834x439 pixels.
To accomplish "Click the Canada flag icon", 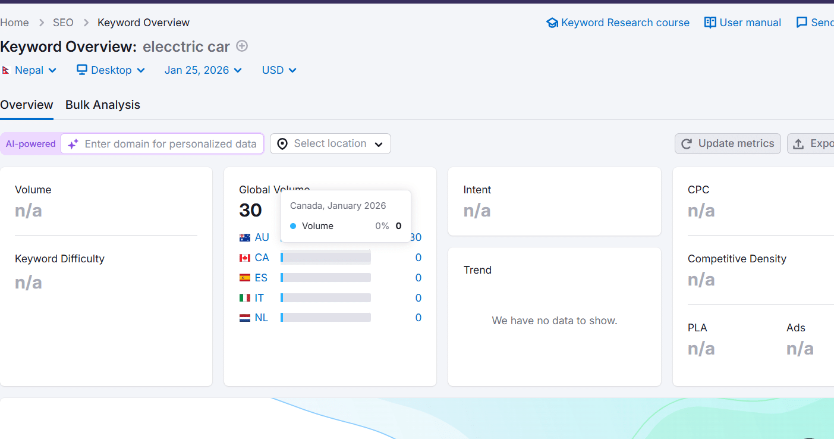I will click(245, 258).
